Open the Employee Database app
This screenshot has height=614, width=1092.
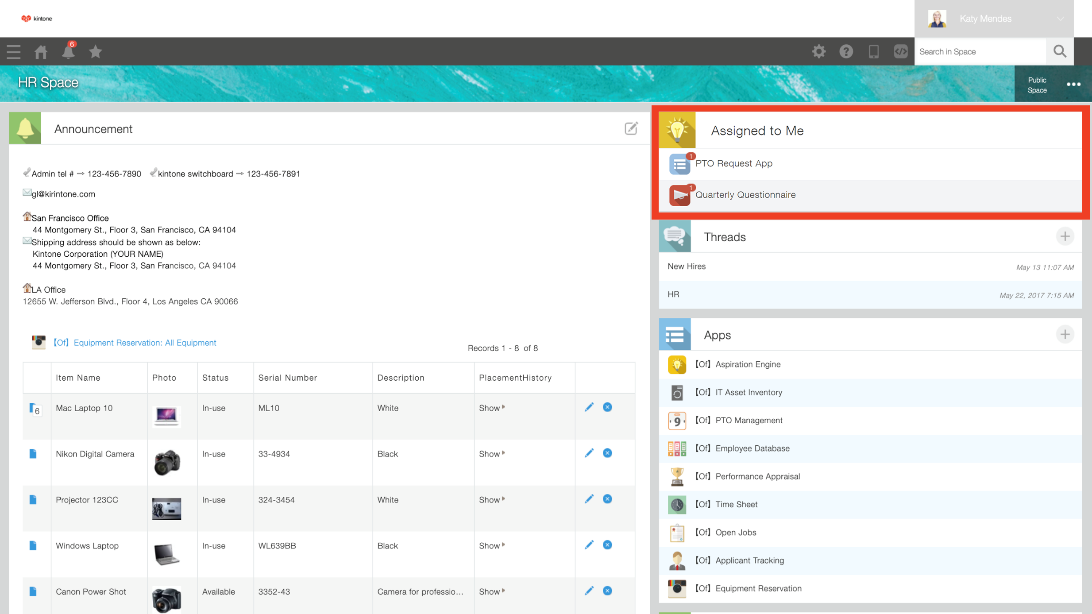coord(752,448)
